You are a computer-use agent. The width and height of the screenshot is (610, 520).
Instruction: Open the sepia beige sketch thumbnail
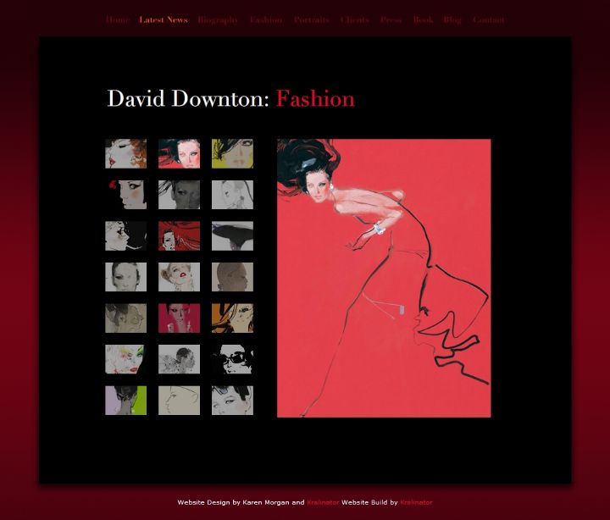125,318
